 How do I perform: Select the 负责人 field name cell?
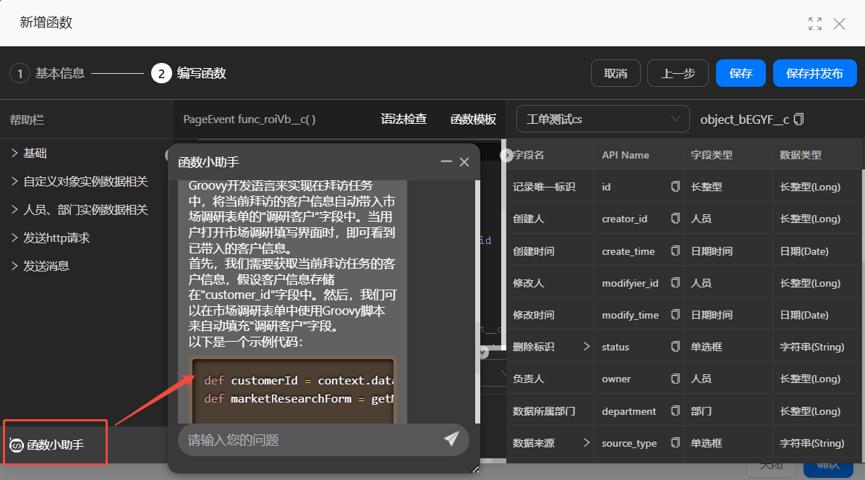tap(529, 379)
